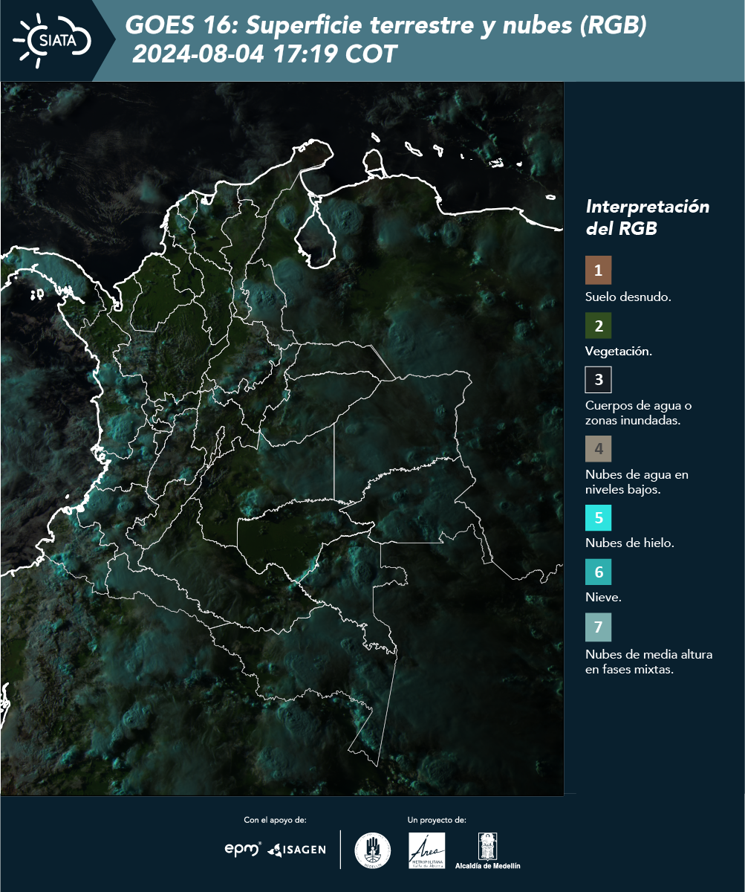Viewport: 745px width, 892px height.
Task: Click the "Con el apoyo de:" text
Action: [x=275, y=820]
